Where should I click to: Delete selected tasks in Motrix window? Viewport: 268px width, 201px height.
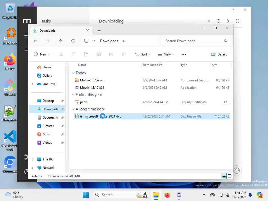tap(209, 21)
